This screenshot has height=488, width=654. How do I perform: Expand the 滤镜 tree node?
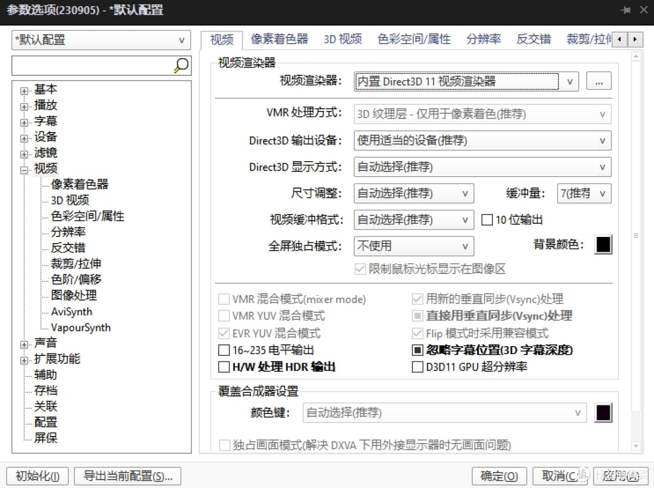coord(24,154)
